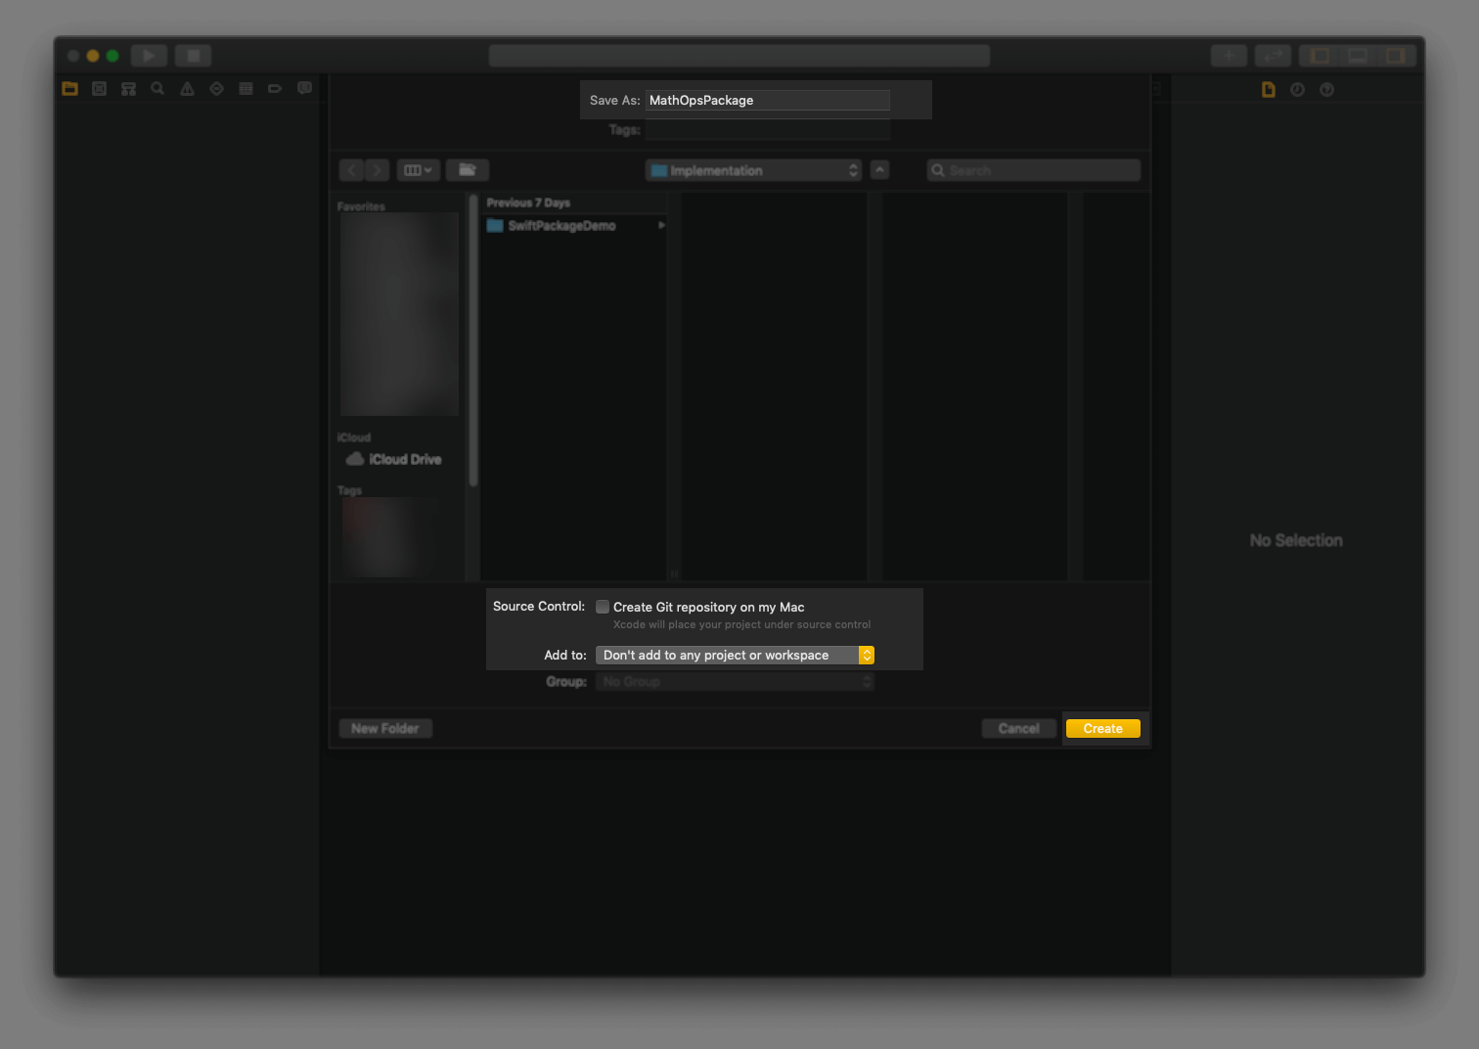Check Create Git repository on my Mac
Viewport: 1479px width, 1049px height.
pos(603,607)
